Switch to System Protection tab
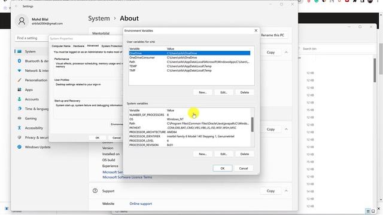Viewport: 383px width, 215px height. point(112,46)
